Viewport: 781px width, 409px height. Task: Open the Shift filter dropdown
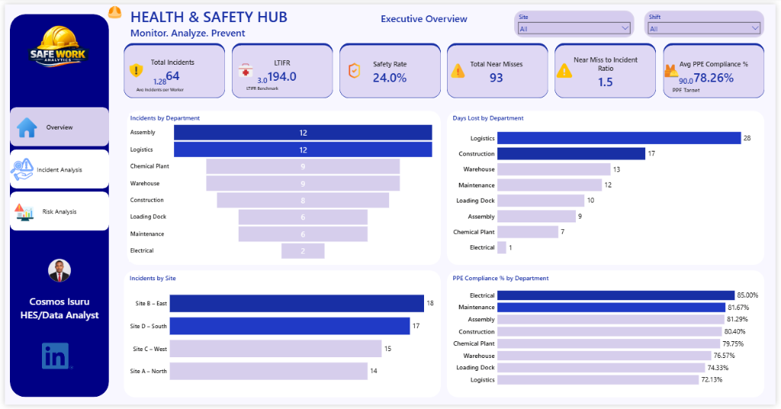pyautogui.click(x=704, y=29)
